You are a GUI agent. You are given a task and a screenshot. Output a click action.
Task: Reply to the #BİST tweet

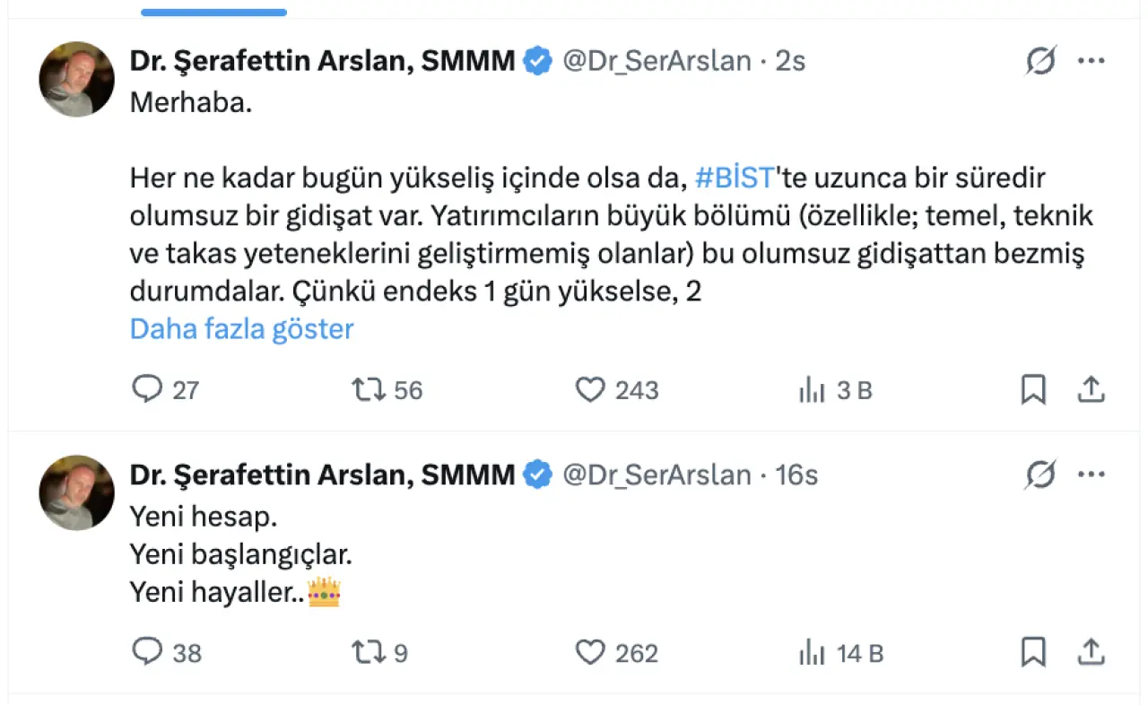click(146, 390)
